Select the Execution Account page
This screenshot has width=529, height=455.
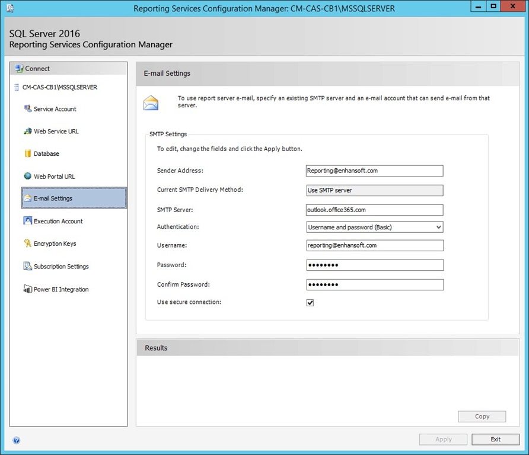(x=58, y=221)
